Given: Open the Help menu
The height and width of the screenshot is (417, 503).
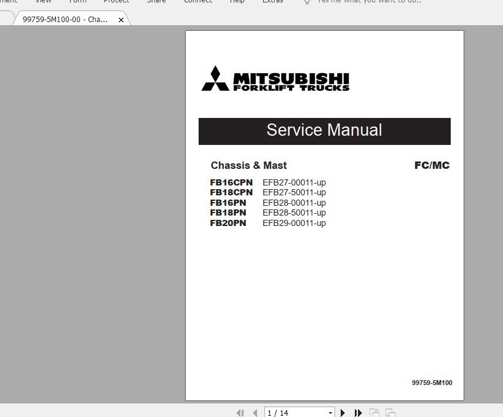Looking at the screenshot, I should (x=237, y=1).
